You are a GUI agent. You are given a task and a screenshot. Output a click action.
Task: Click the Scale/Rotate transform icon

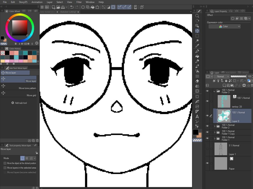(x=97, y=7)
